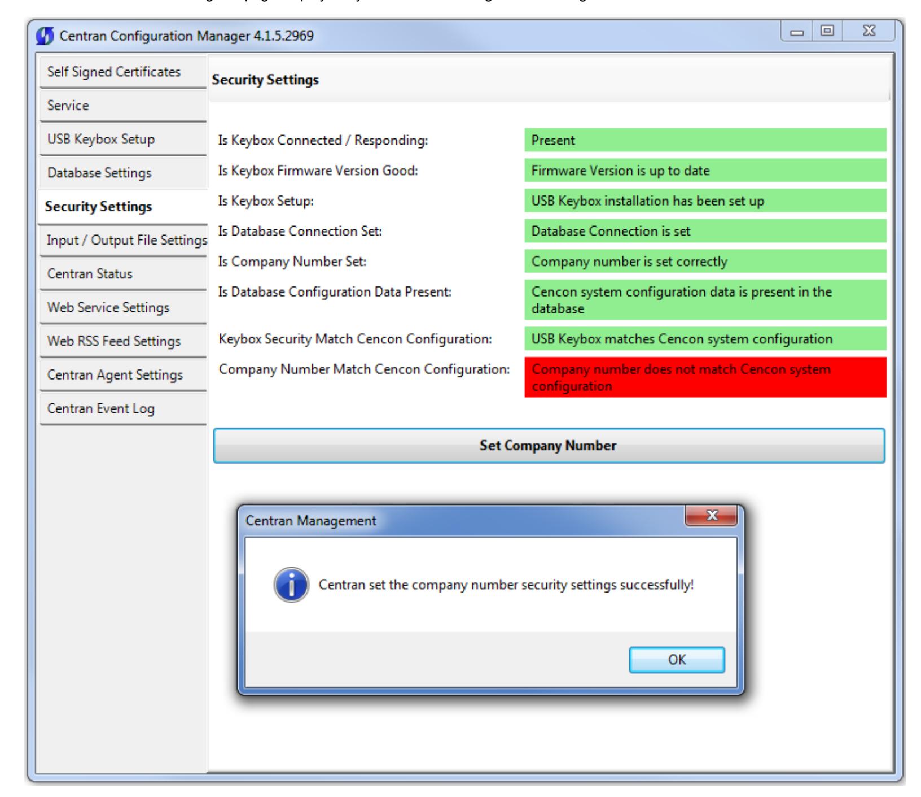The height and width of the screenshot is (797, 921).
Task: Switch to Web RSS Feed Settings tab
Action: click(x=123, y=341)
